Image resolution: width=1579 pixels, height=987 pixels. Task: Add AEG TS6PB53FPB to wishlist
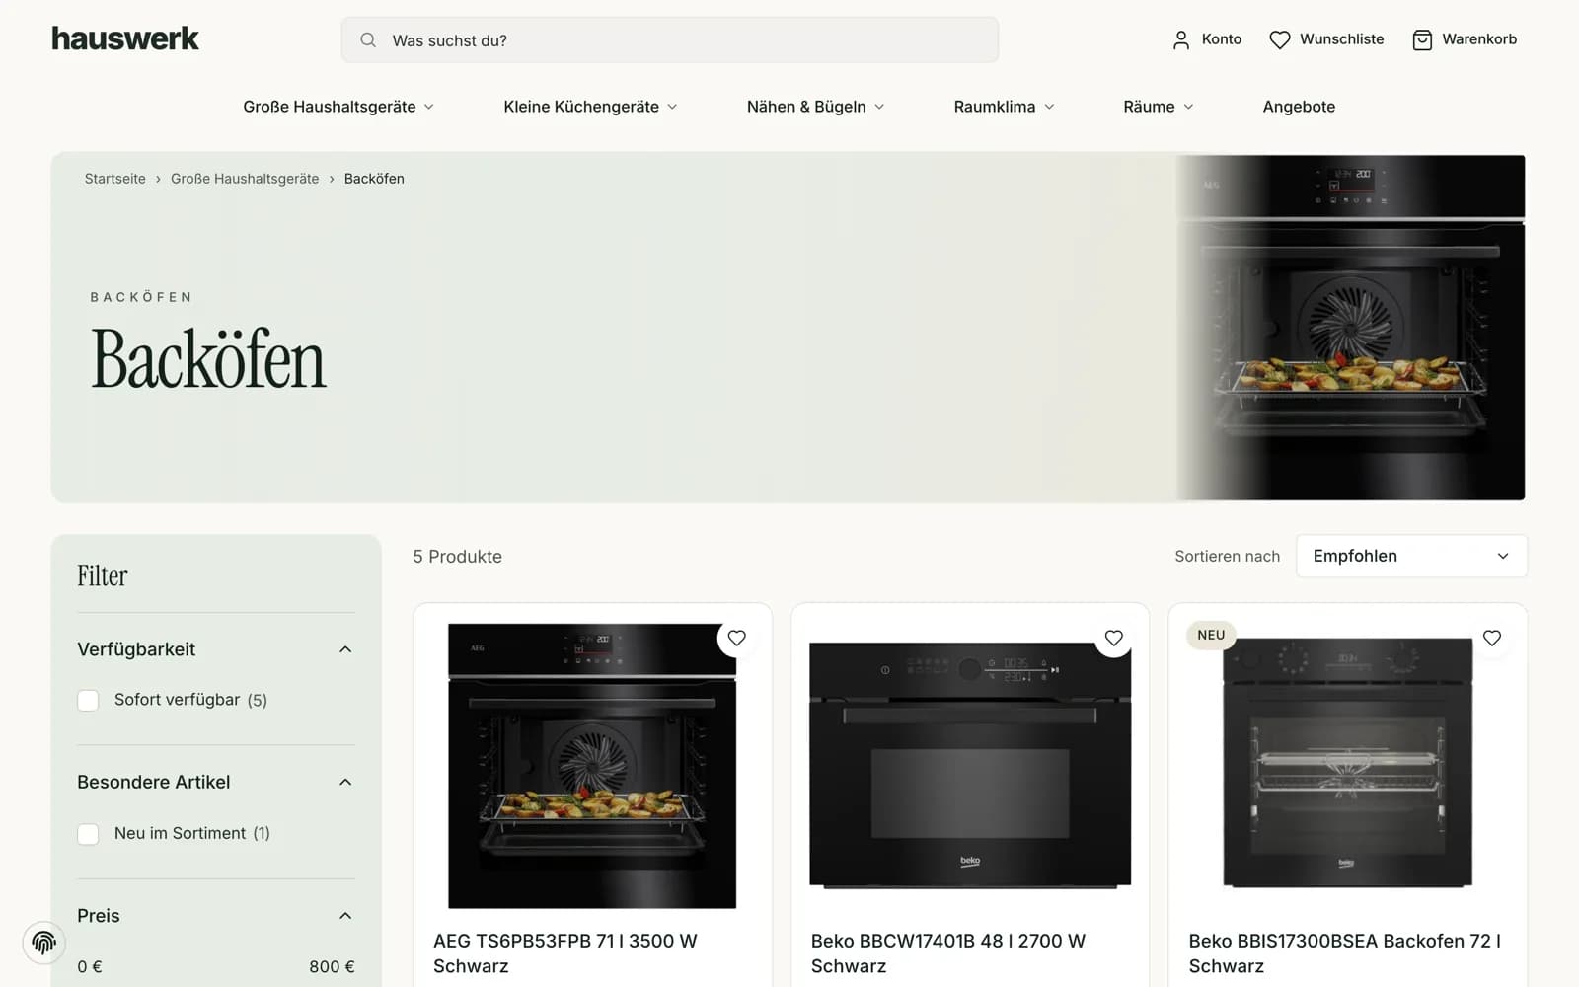[736, 638]
